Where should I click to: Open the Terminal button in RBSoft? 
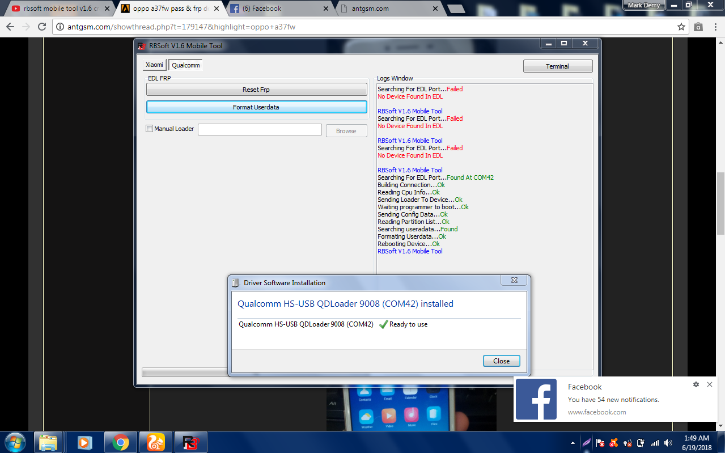(558, 66)
